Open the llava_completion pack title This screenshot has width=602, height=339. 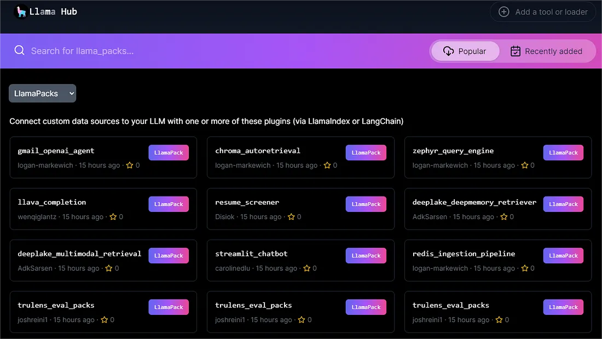coord(52,203)
